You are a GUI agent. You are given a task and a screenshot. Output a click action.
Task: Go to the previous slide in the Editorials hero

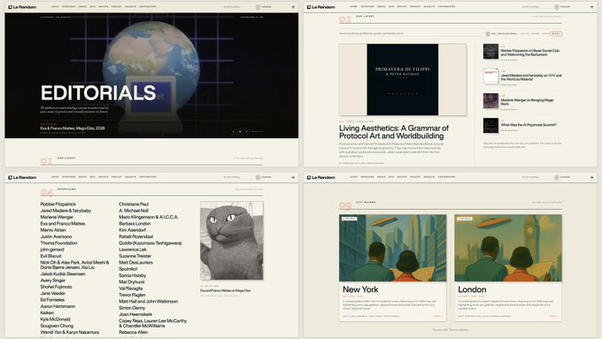pos(234,131)
